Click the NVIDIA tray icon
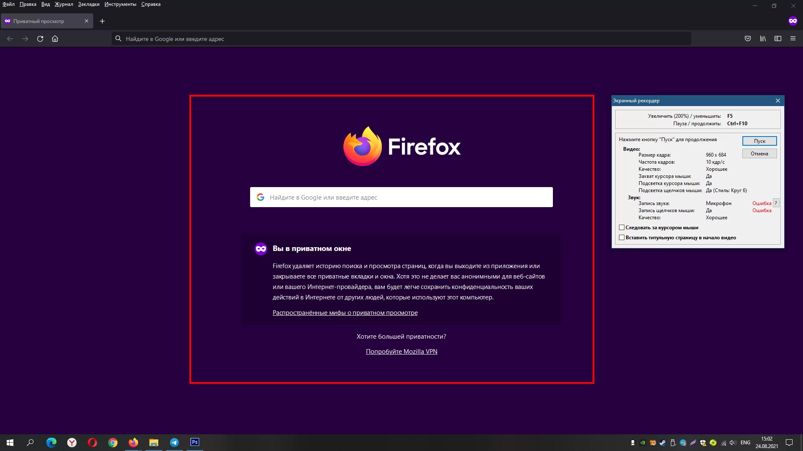803x451 pixels. pos(643,443)
